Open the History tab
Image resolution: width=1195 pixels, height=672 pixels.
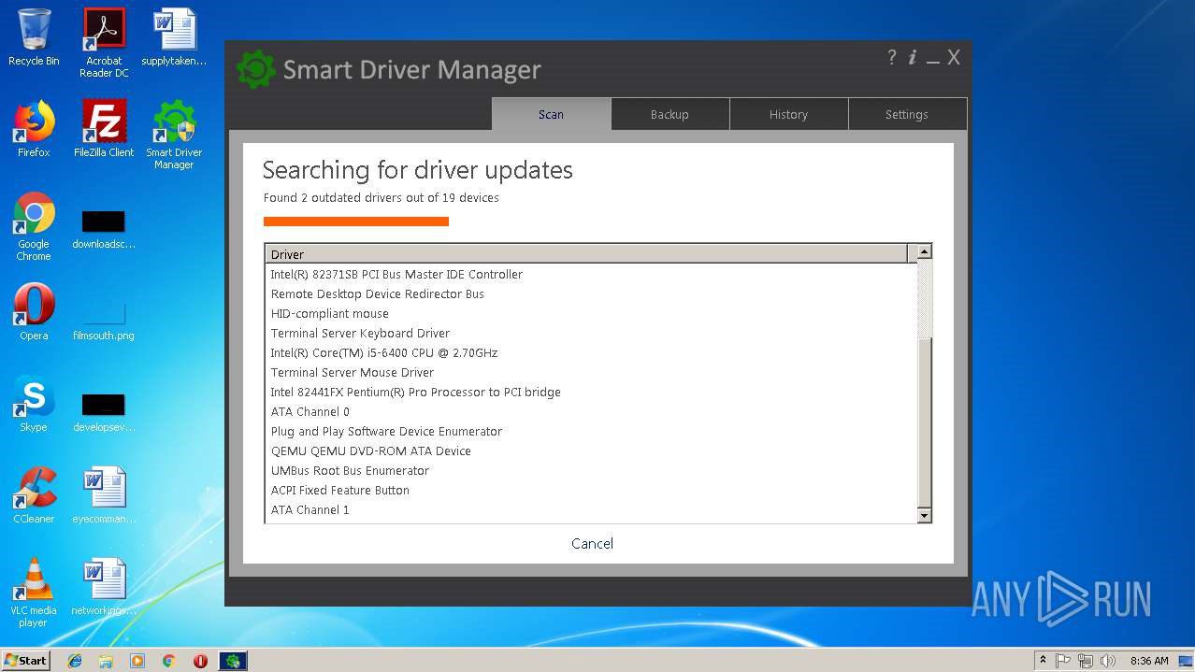tap(788, 114)
